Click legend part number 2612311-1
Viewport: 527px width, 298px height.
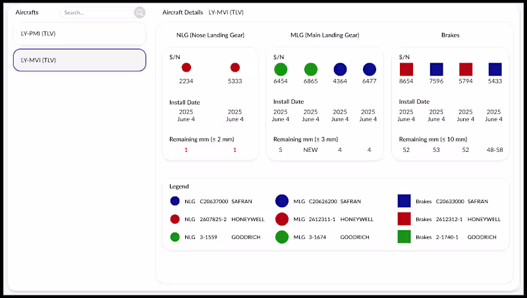(x=322, y=220)
